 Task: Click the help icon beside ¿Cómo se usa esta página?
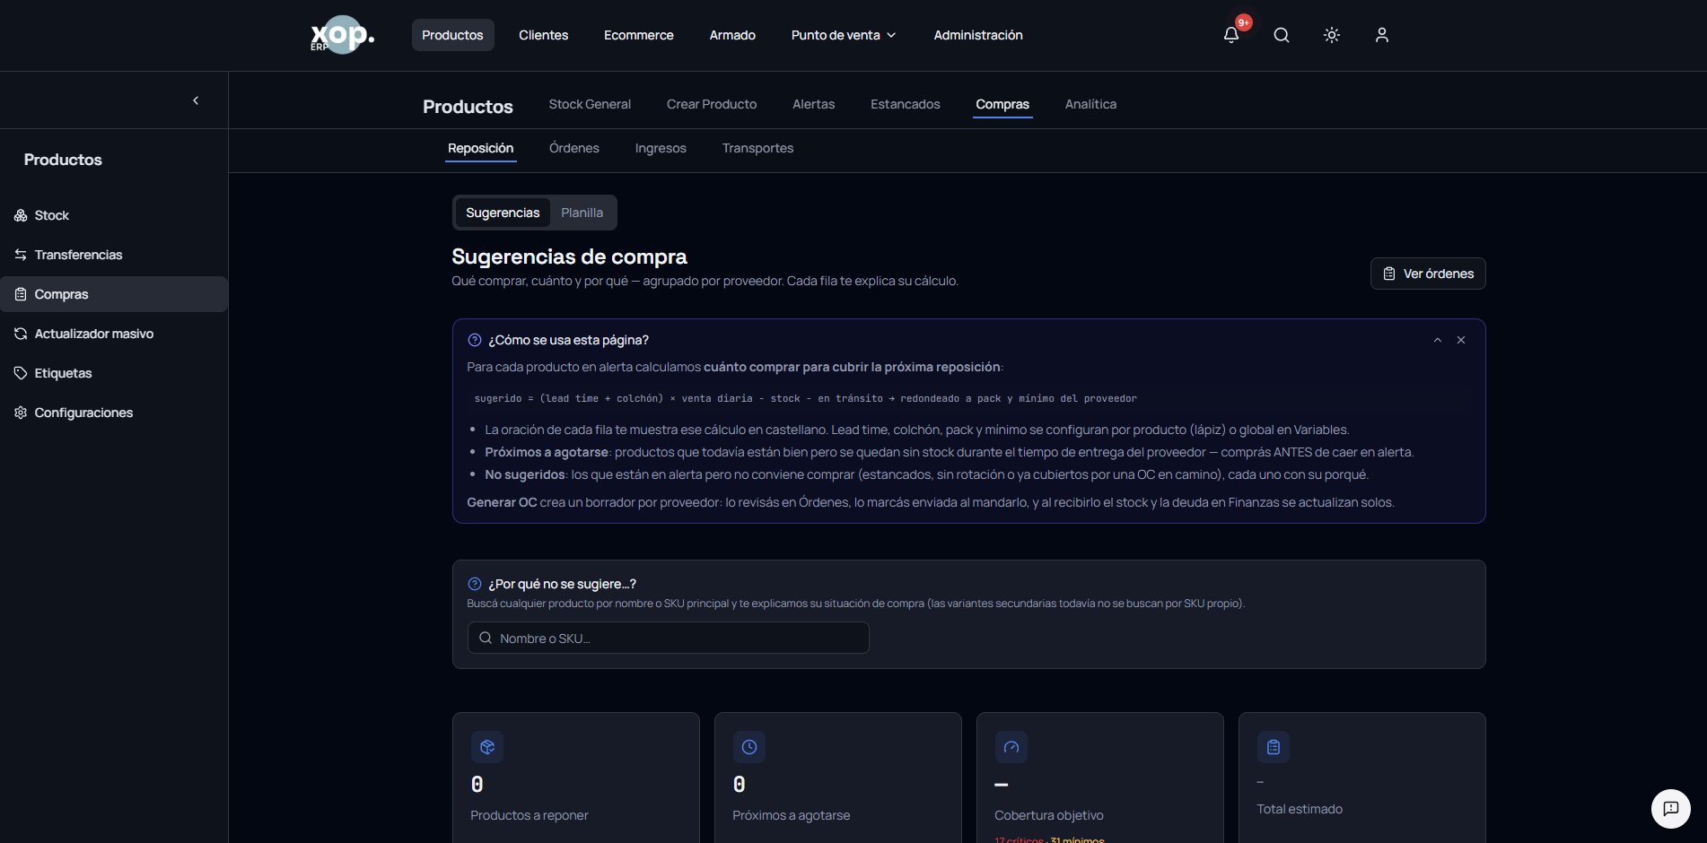[x=475, y=340]
